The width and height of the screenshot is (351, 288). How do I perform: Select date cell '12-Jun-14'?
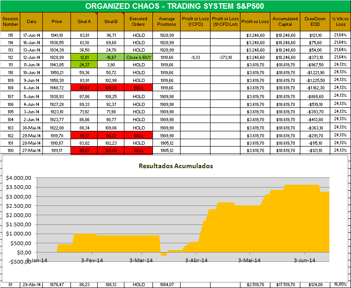31,57
